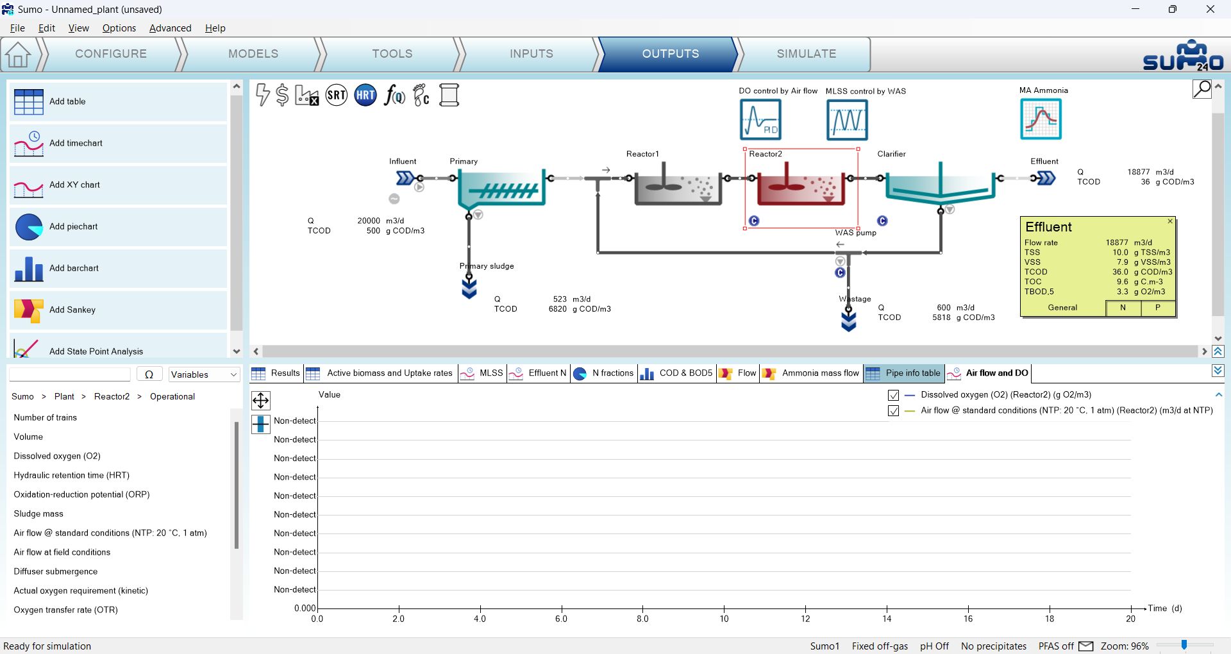The height and width of the screenshot is (654, 1231).
Task: Click the flowsheet horizontal scrollbar
Action: [x=730, y=351]
